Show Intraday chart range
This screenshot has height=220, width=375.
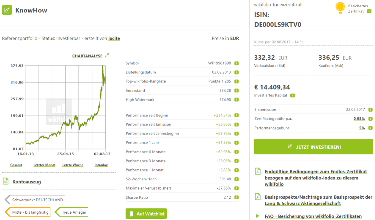(x=101, y=165)
